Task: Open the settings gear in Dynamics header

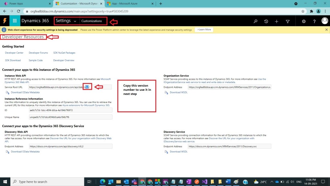Action: (304, 21)
